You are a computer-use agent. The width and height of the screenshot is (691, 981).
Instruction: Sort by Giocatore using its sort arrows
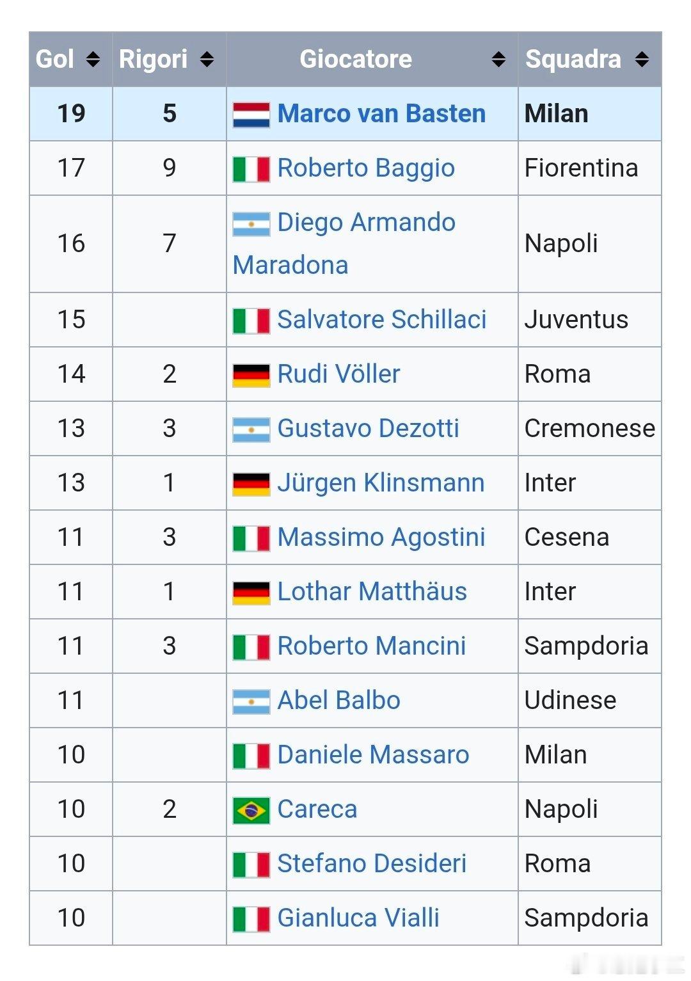pyautogui.click(x=498, y=60)
